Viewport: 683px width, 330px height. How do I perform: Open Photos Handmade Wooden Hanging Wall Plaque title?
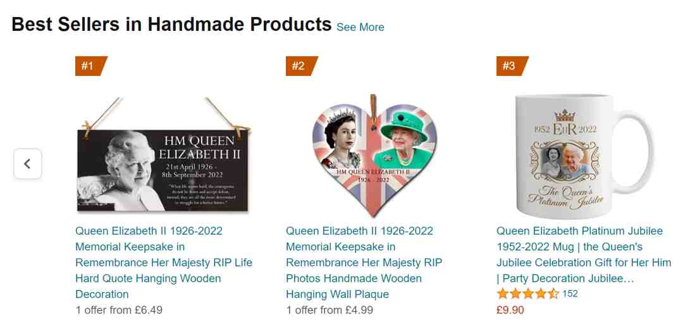click(364, 262)
